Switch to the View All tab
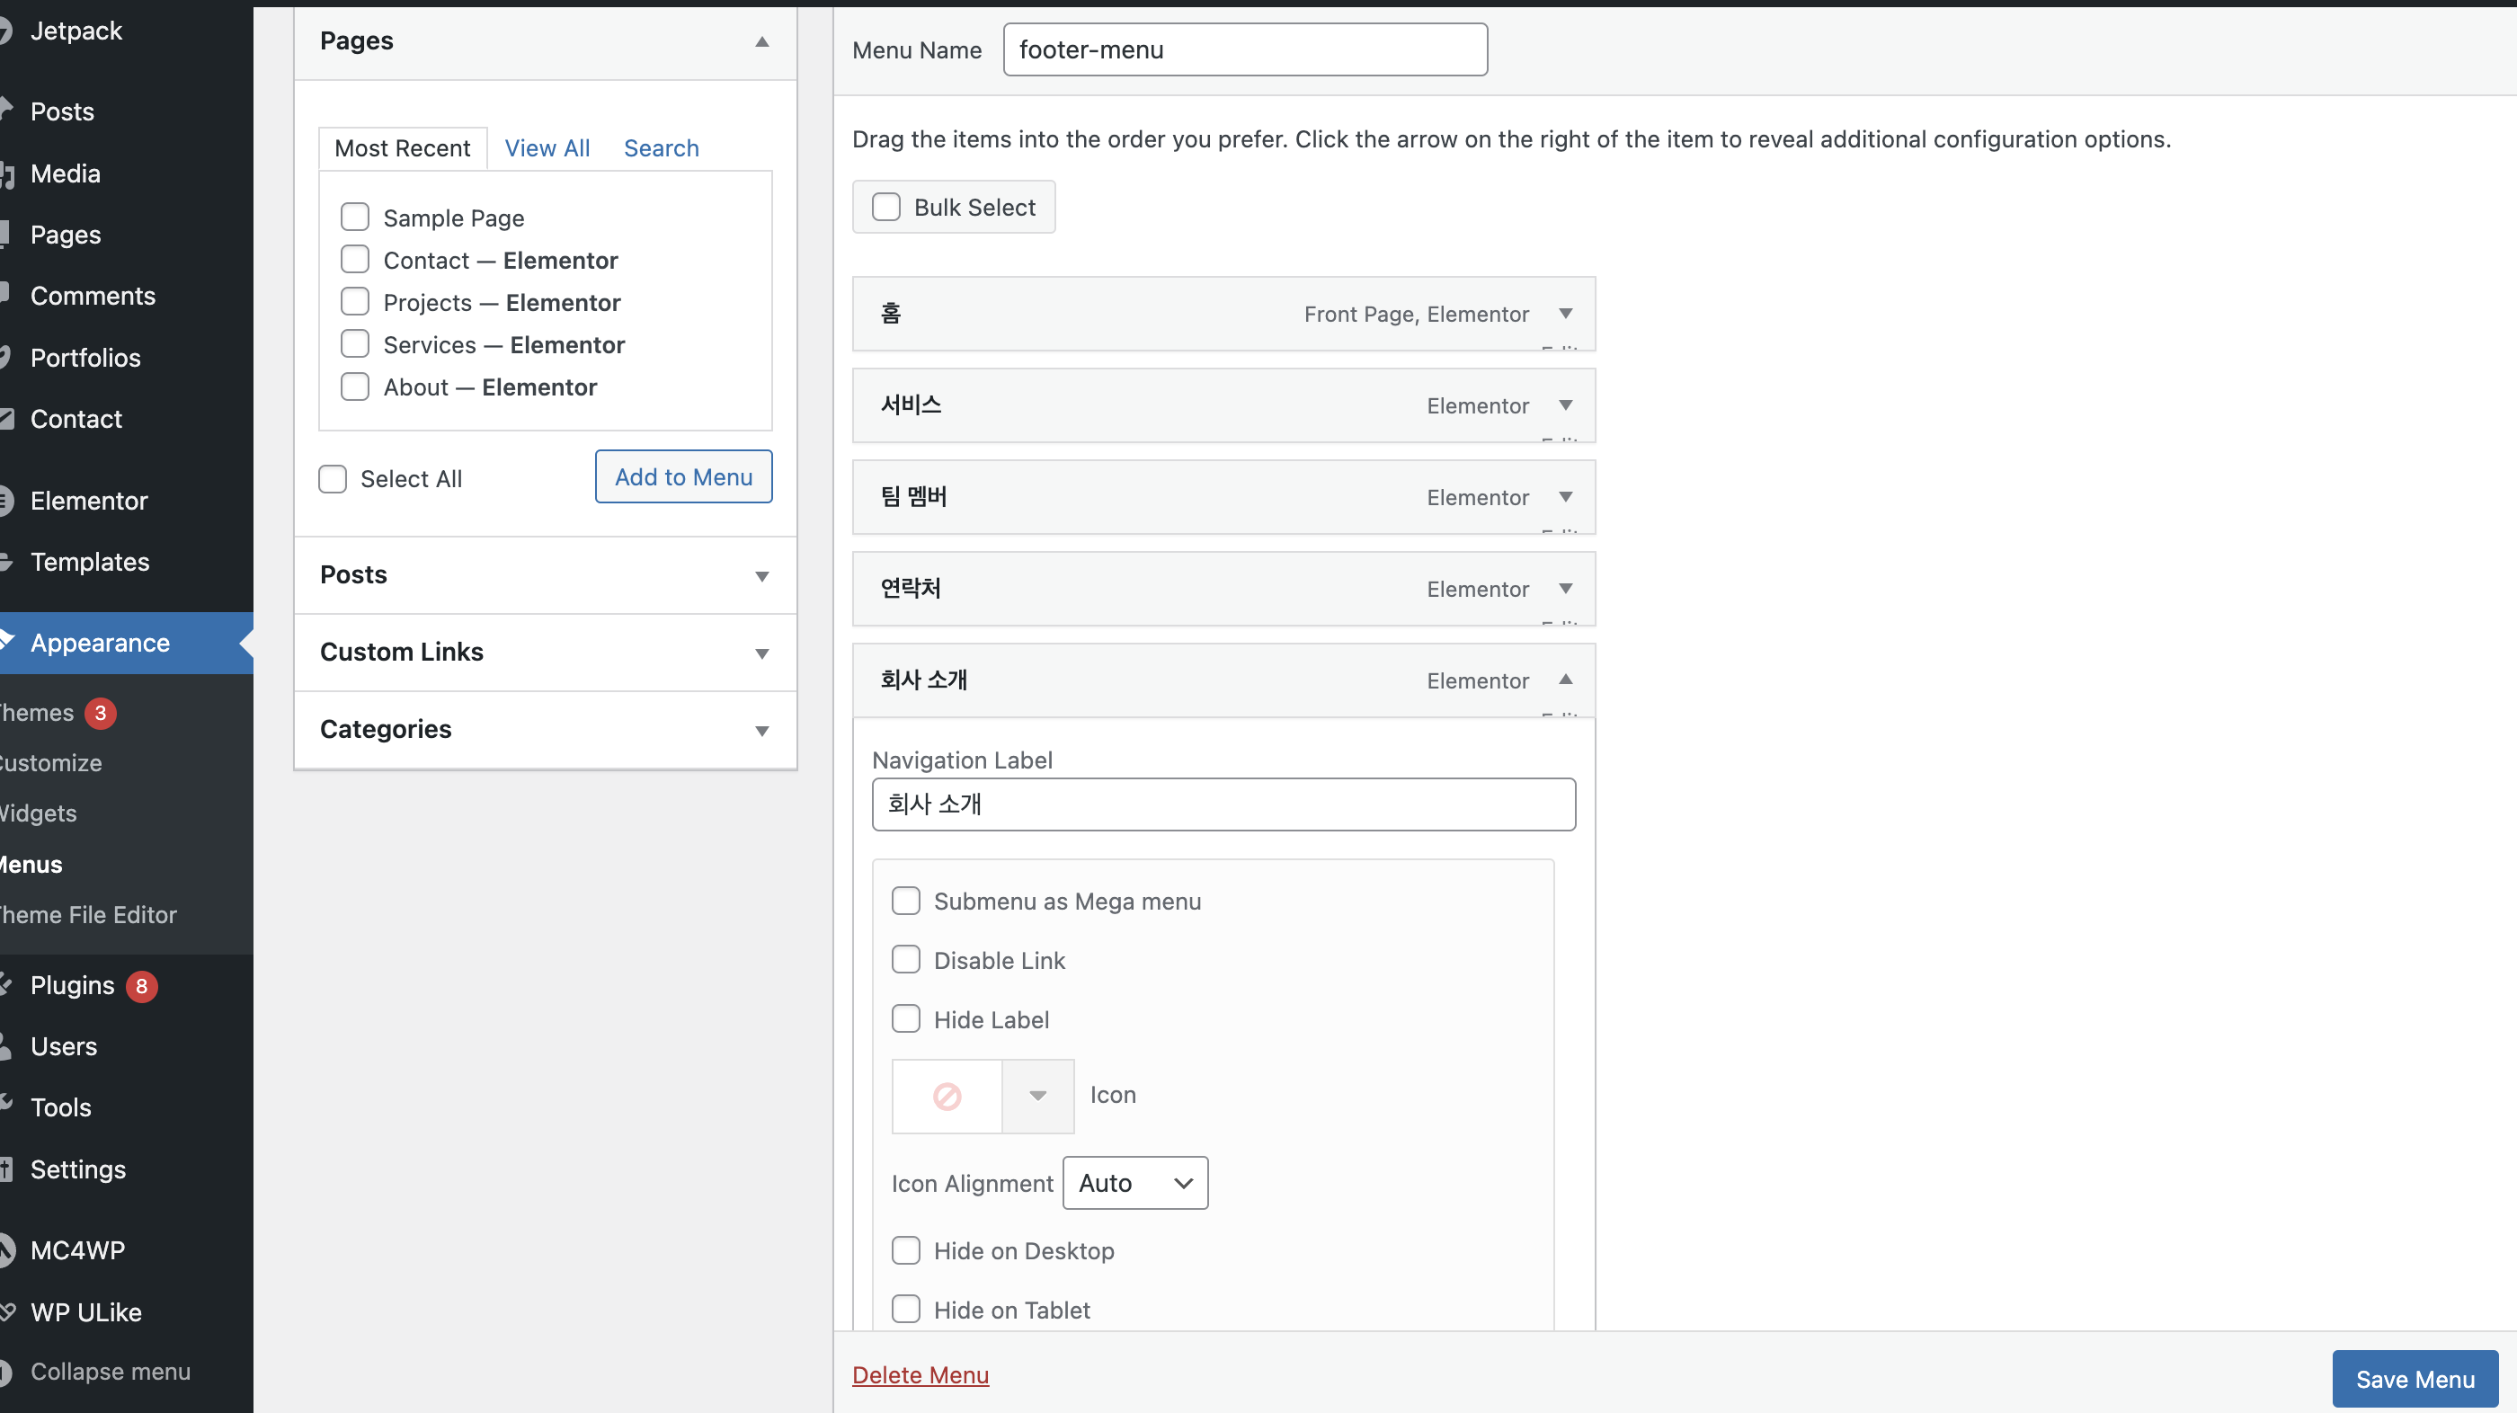 point(547,148)
